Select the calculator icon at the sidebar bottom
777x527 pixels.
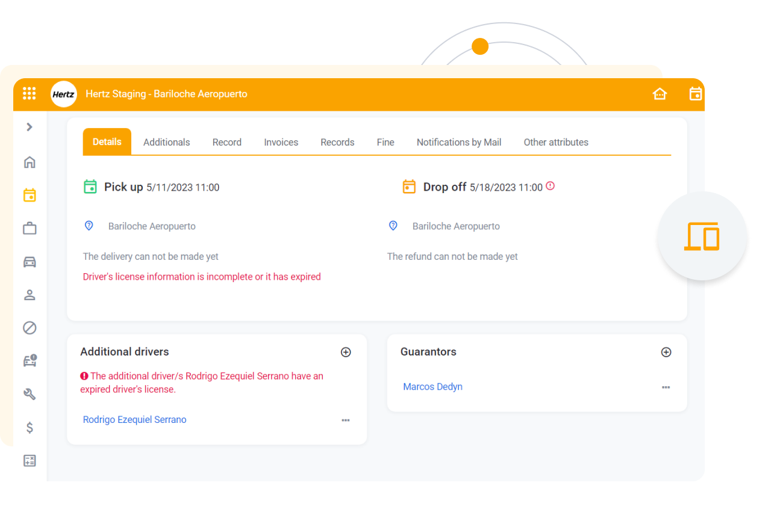pos(29,460)
